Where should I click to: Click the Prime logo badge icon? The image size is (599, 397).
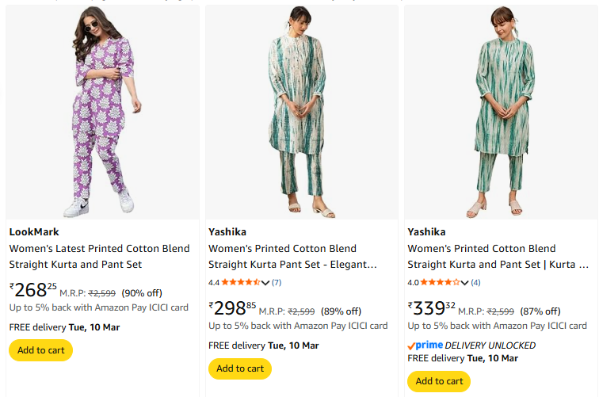[425, 345]
